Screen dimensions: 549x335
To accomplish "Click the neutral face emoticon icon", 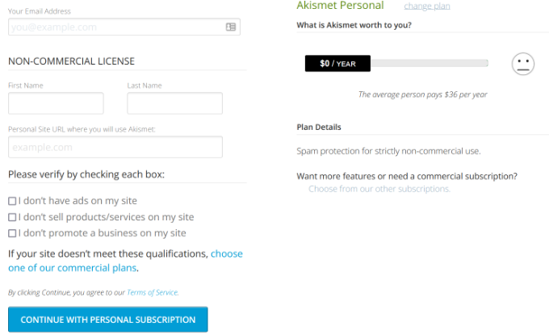I will (523, 64).
